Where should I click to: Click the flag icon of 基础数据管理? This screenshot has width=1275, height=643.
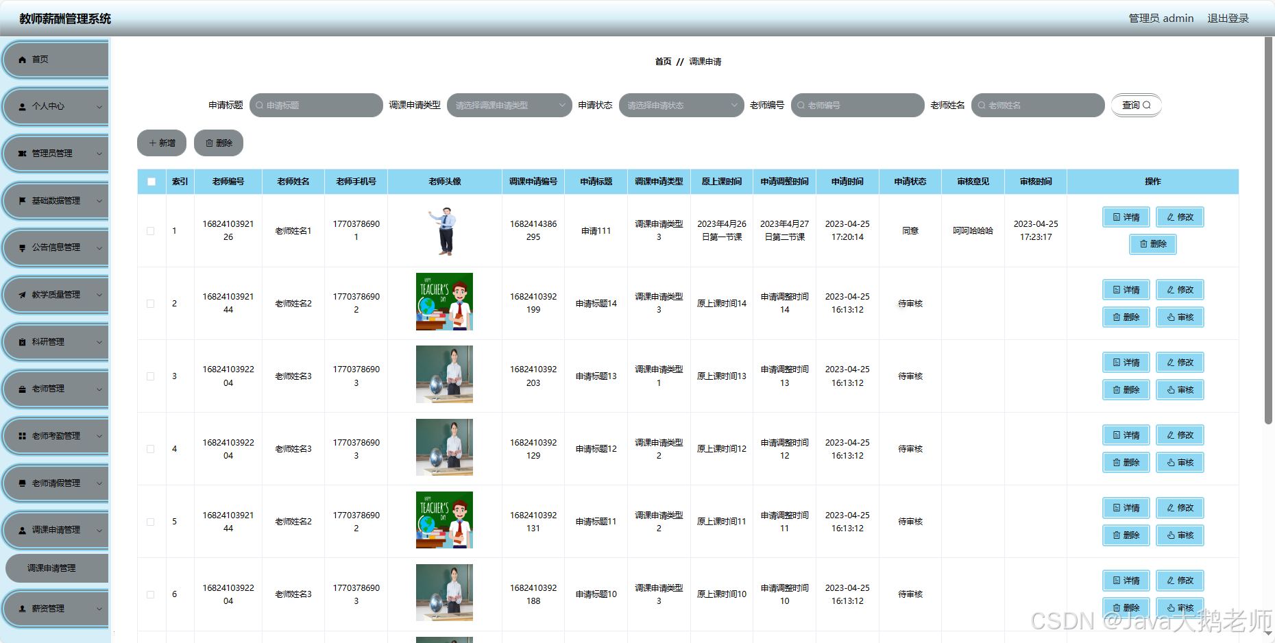point(22,201)
